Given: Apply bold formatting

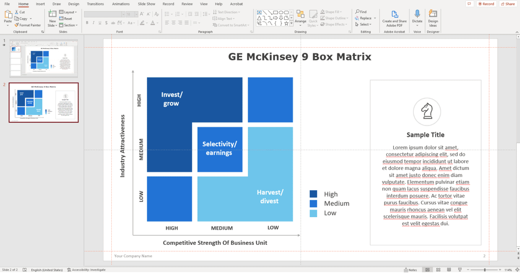Looking at the screenshot, I should (87, 23).
